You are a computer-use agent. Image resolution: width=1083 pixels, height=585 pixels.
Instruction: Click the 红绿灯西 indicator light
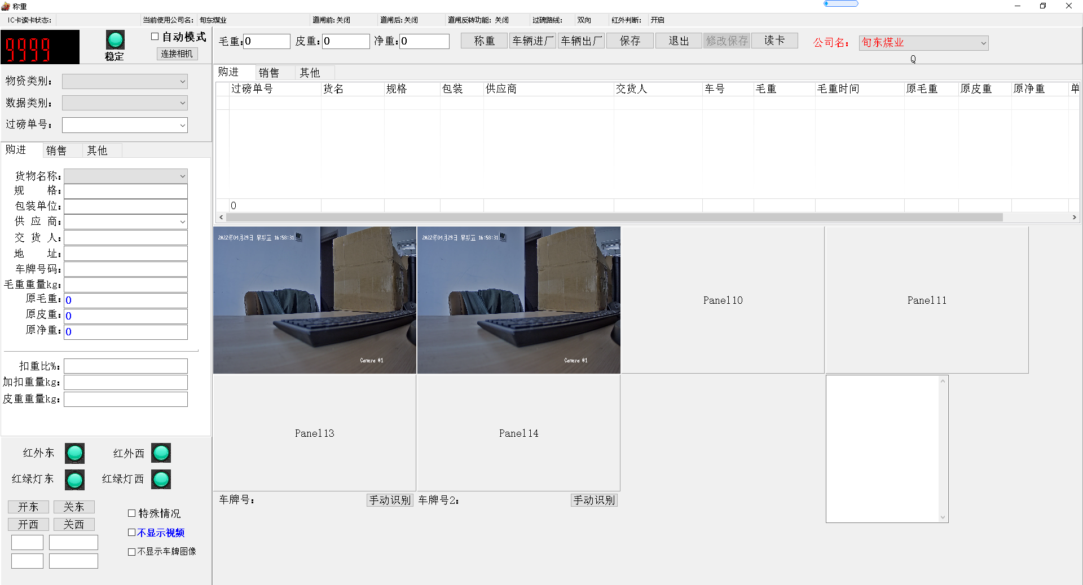pos(161,480)
